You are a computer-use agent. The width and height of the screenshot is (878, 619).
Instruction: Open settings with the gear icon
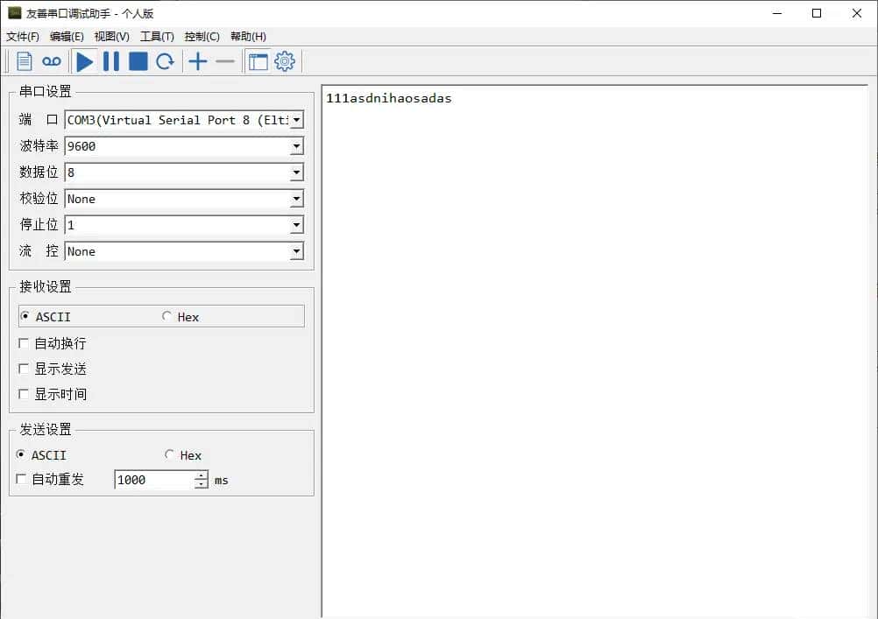tap(285, 61)
